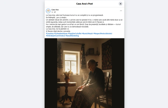Click the black bar right of the photo
Viewport: 168px width, 108px height.
pos(118,73)
